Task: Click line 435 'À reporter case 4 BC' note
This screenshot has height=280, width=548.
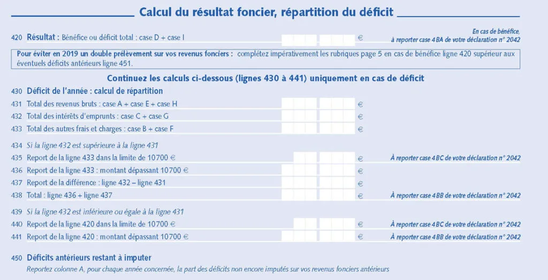Action: click(455, 158)
